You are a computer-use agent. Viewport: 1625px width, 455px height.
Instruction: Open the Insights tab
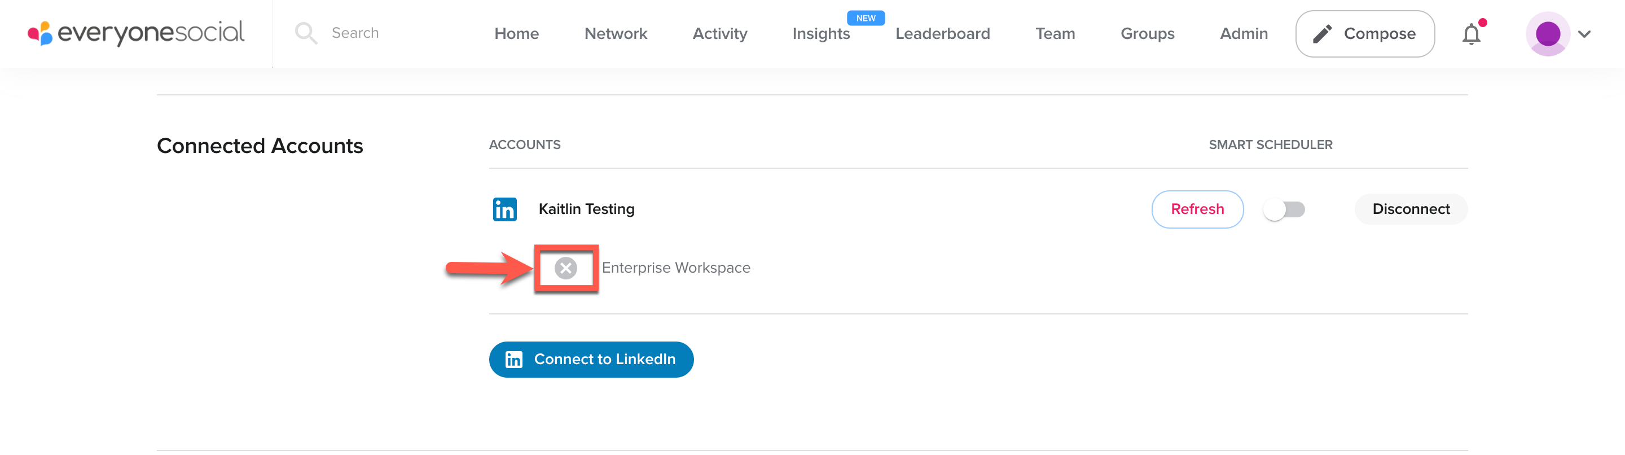tap(821, 33)
